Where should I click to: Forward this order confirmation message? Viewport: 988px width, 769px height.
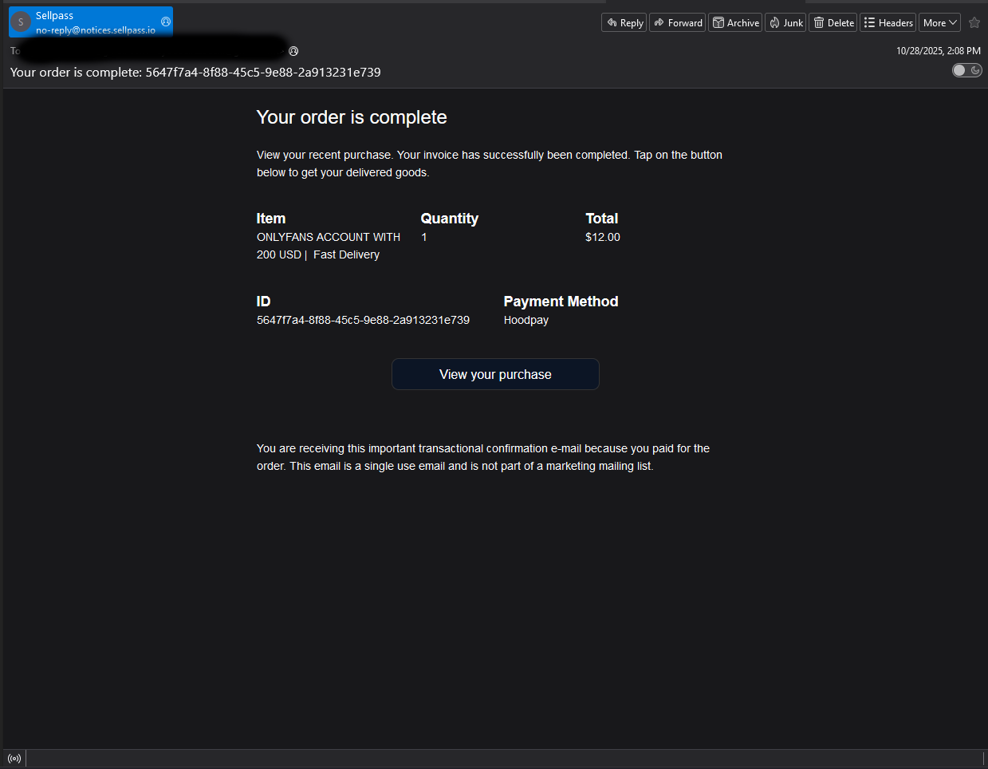coord(677,23)
